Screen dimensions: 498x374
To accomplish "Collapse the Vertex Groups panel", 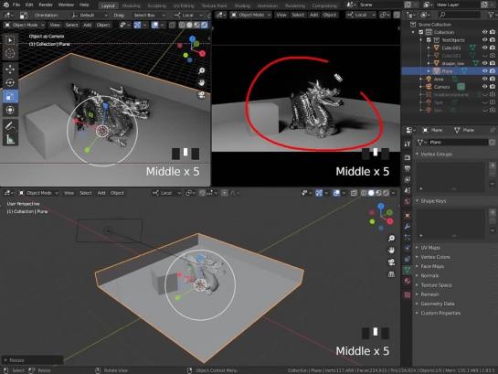I will click(436, 155).
